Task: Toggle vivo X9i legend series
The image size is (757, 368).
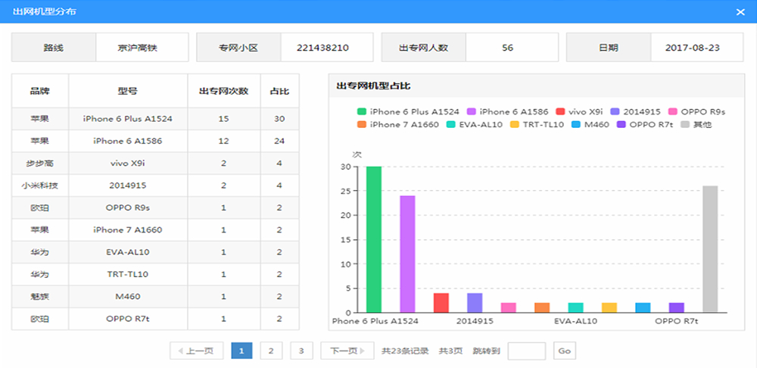Action: (x=579, y=111)
